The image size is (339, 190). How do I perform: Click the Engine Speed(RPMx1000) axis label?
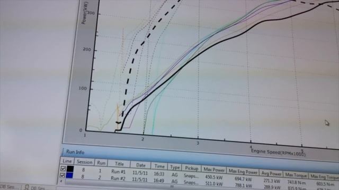279,153
